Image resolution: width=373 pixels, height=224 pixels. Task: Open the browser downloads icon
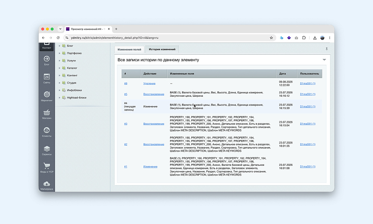tap(315, 38)
